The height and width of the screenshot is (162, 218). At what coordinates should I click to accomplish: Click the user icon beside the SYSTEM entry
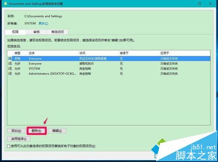tap(10, 68)
